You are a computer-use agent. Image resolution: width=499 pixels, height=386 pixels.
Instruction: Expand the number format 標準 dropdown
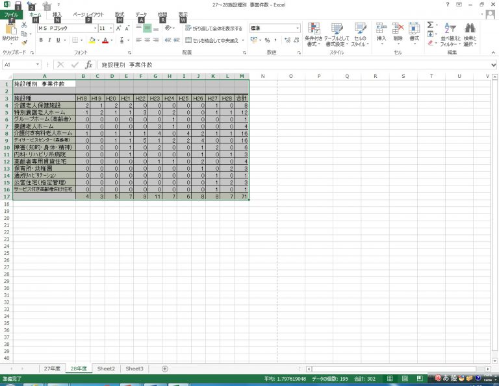(x=298, y=29)
